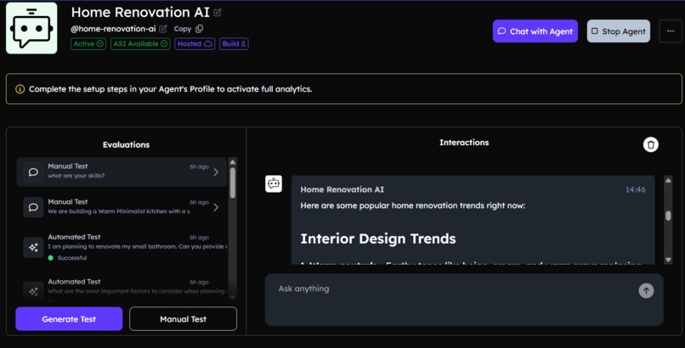Viewport: 685px width, 348px height.
Task: Edit the @home-renovation-ai handle pencil icon
Action: pos(163,29)
